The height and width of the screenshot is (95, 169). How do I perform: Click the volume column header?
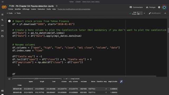pyautogui.click(x=84, y=82)
